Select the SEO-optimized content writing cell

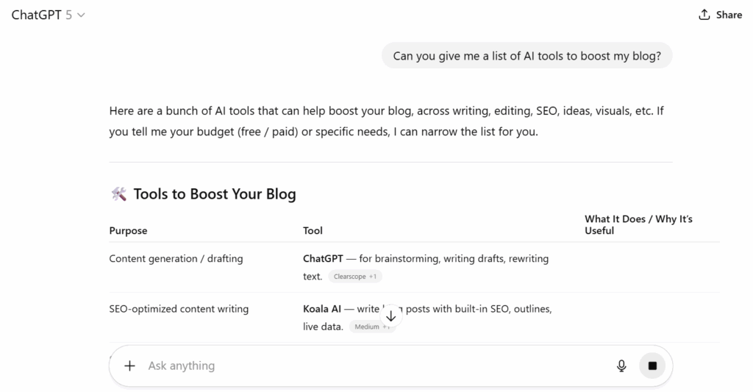[179, 309]
